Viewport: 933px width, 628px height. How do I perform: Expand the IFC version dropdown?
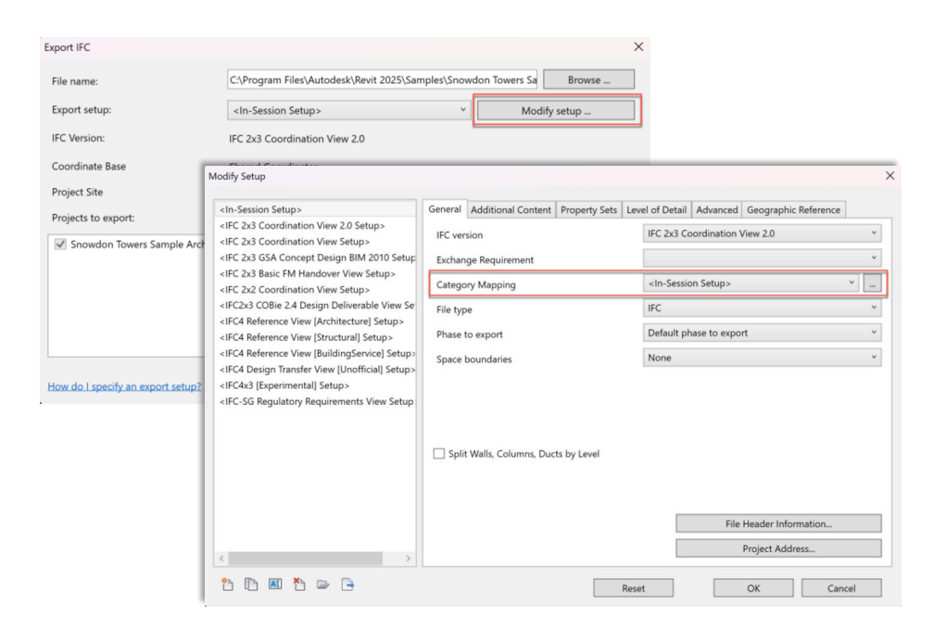pyautogui.click(x=762, y=234)
